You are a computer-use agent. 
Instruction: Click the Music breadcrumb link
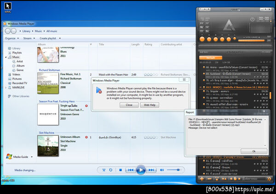pyautogui.click(x=38, y=31)
